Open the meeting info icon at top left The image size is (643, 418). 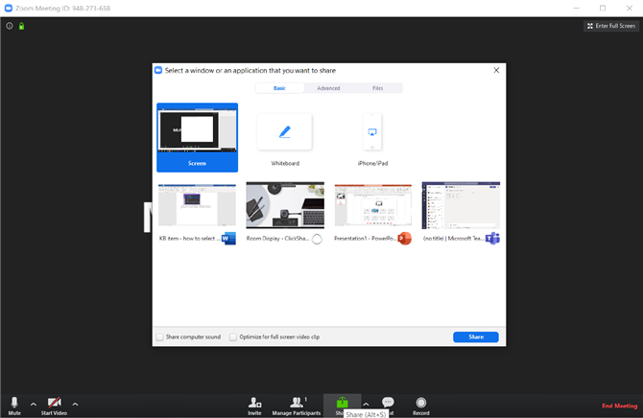coord(10,26)
